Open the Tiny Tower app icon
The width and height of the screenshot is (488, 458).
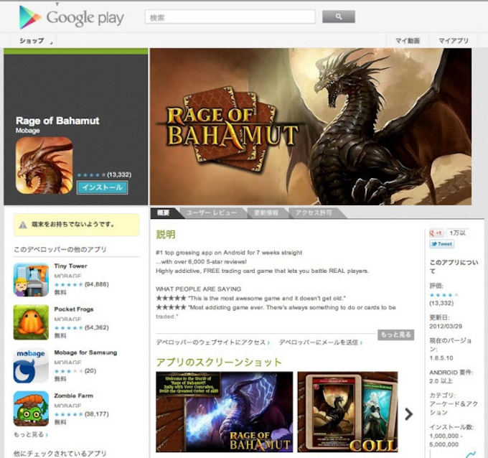(31, 279)
